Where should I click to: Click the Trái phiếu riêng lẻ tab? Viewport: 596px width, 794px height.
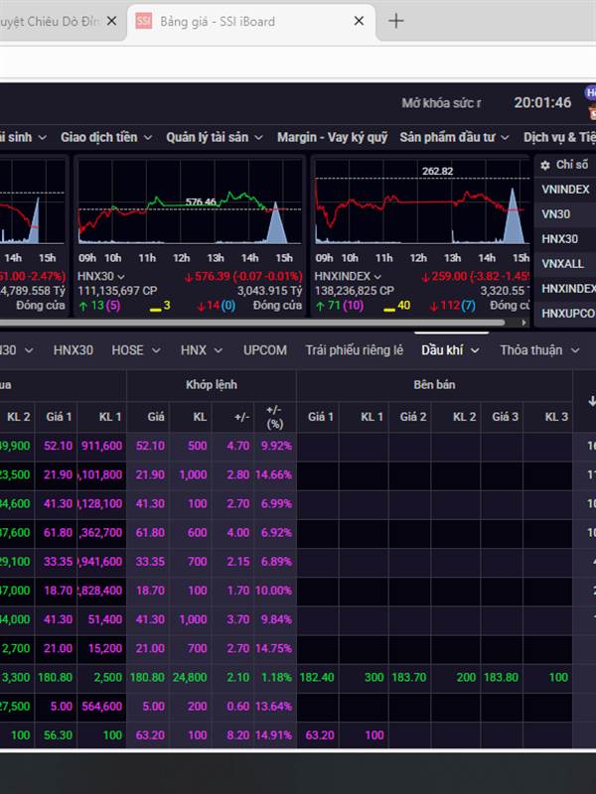pyautogui.click(x=355, y=350)
